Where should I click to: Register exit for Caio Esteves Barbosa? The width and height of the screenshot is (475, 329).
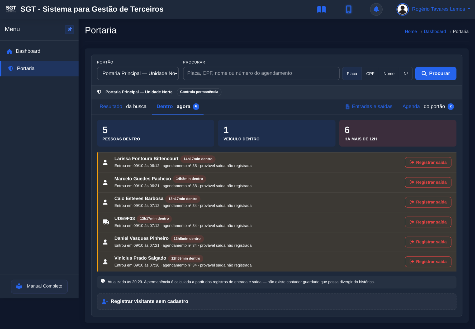428,202
